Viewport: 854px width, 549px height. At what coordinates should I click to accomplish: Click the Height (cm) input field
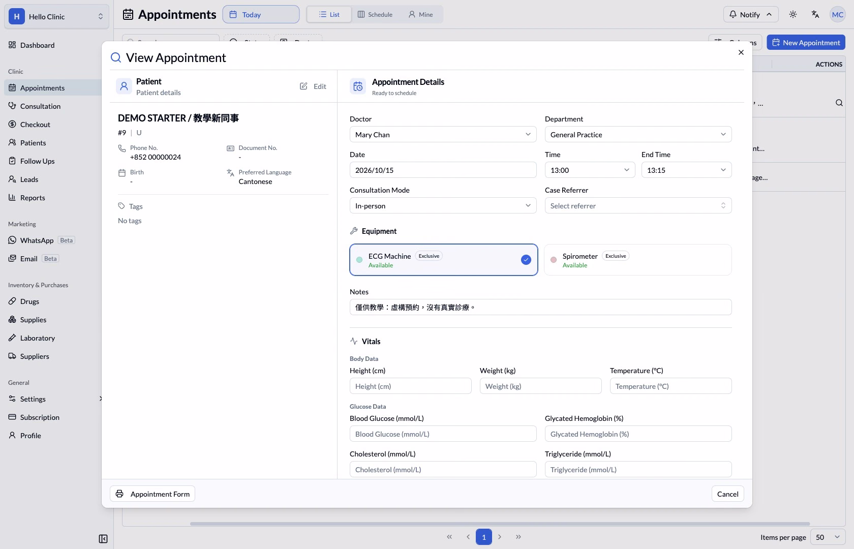410,386
